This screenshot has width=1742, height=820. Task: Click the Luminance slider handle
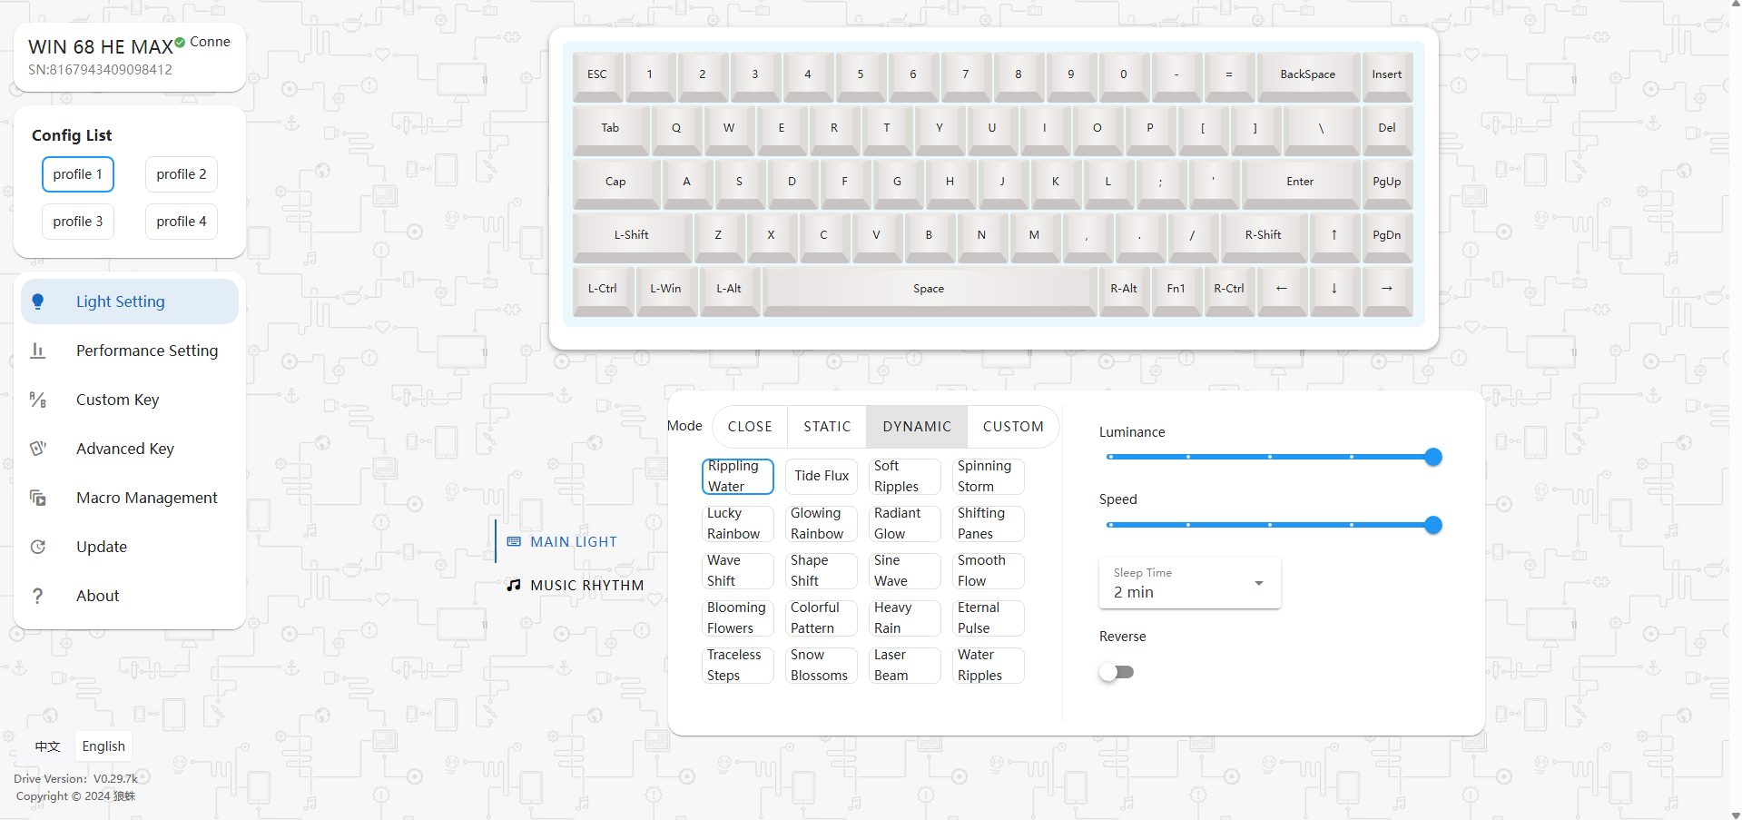(1432, 457)
